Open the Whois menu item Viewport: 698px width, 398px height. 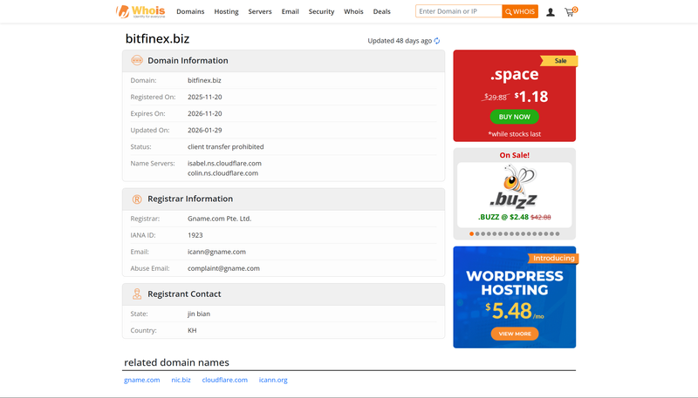[x=353, y=11]
